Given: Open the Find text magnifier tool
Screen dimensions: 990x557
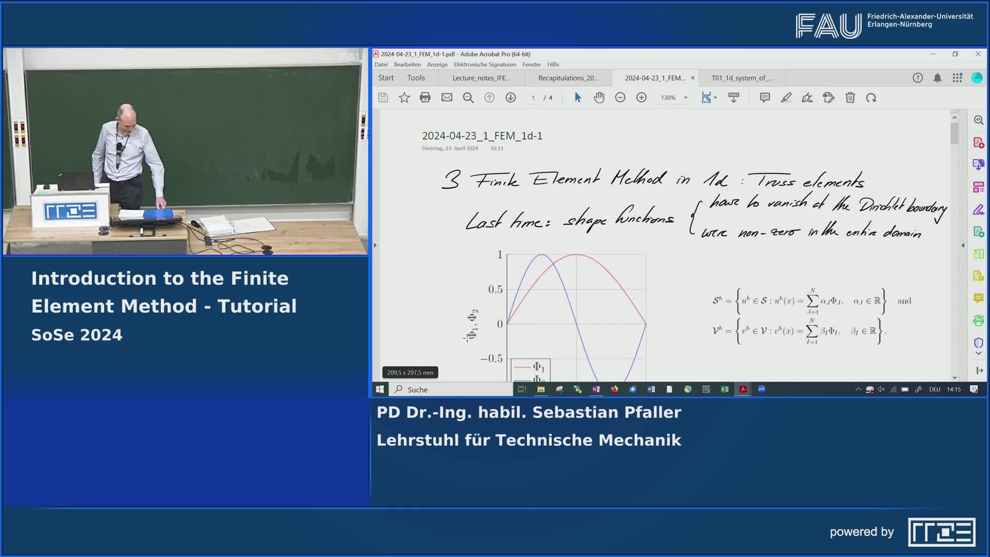Looking at the screenshot, I should click(x=468, y=97).
